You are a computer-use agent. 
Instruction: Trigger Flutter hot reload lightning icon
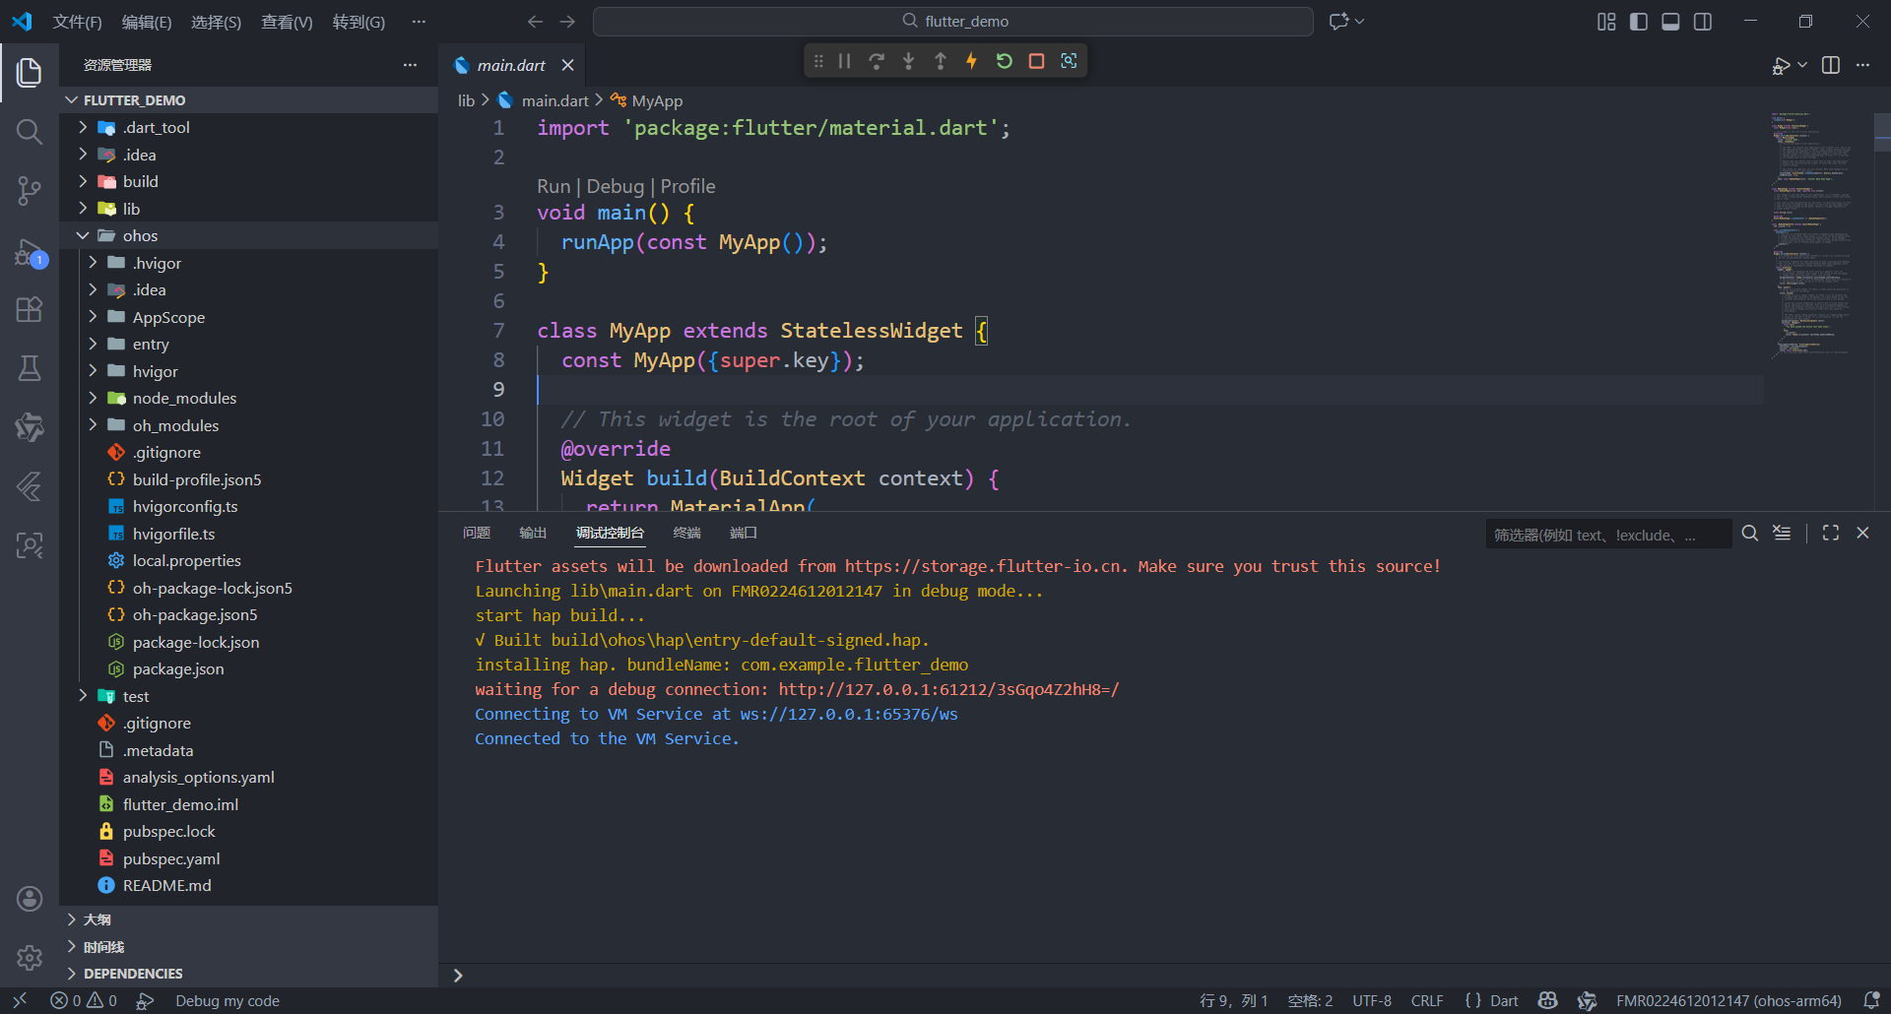pyautogui.click(x=972, y=61)
